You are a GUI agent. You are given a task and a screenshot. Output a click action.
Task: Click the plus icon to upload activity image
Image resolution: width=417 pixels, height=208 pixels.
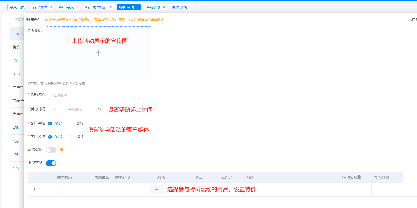98,53
